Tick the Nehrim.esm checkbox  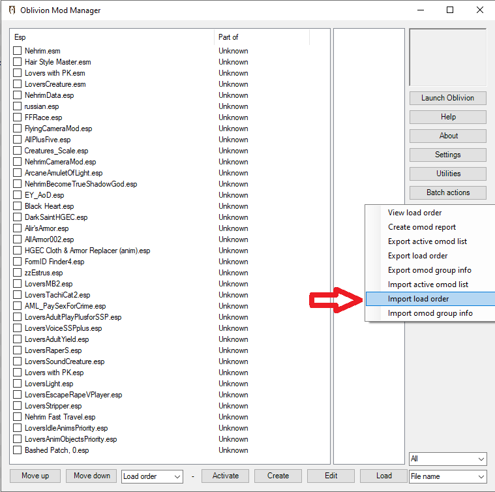(18, 51)
